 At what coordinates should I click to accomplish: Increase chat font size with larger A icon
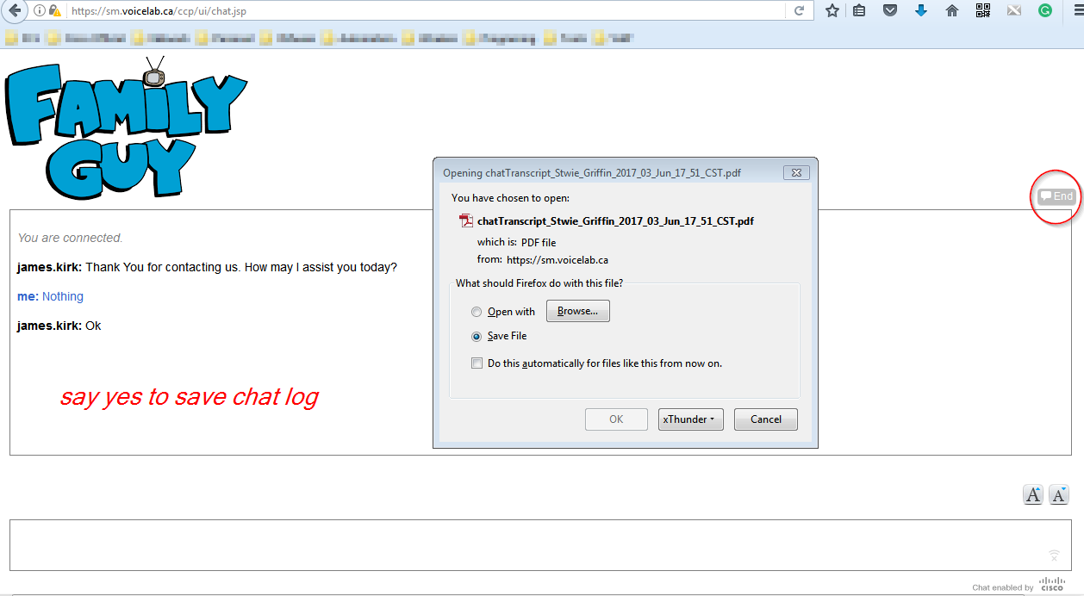[x=1032, y=494]
